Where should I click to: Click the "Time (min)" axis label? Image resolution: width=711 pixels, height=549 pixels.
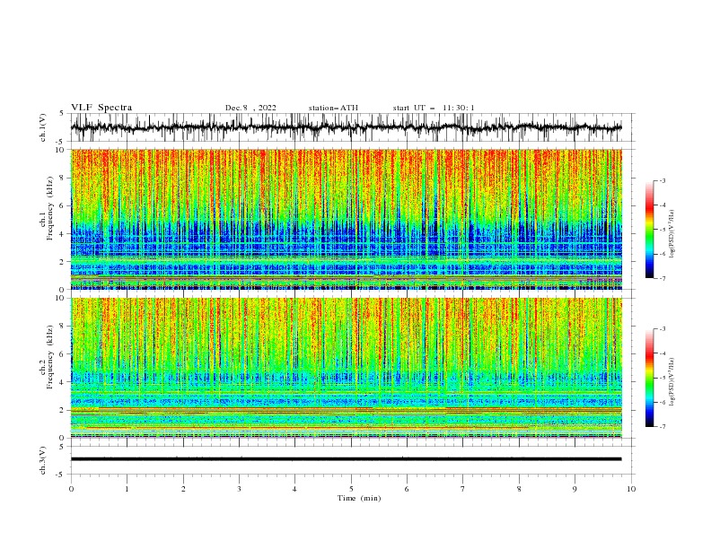[x=359, y=498]
